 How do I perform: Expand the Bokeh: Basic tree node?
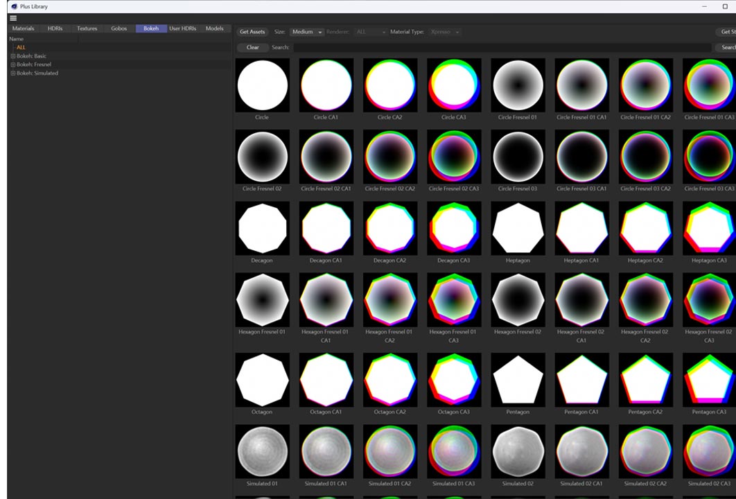tap(13, 56)
